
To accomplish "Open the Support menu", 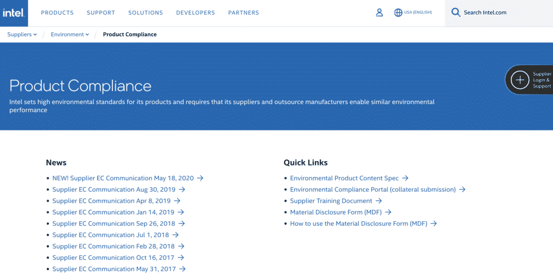I will pyautogui.click(x=101, y=13).
